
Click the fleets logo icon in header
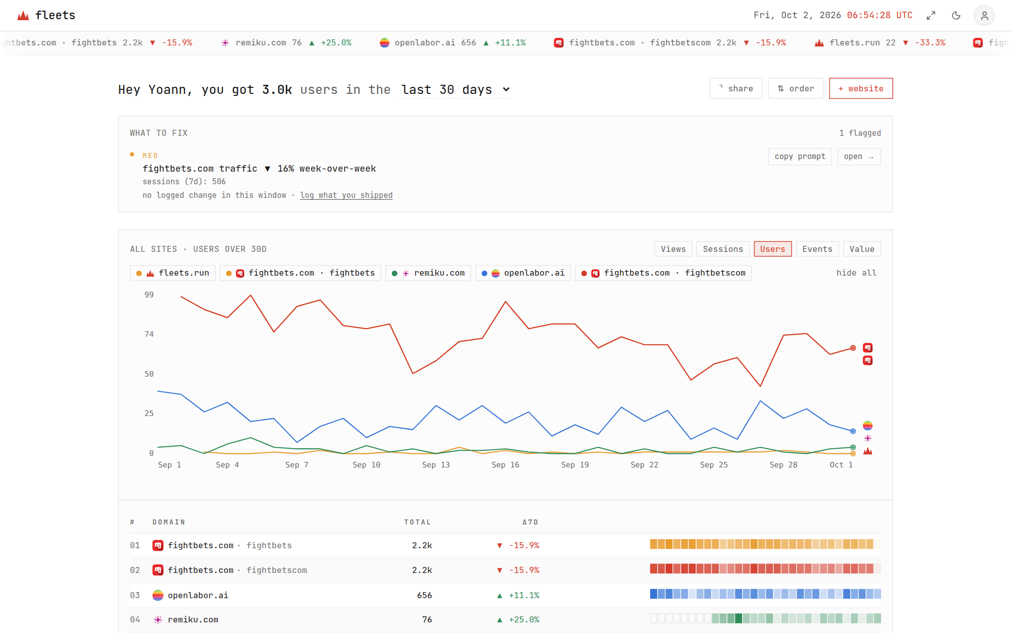(x=23, y=16)
